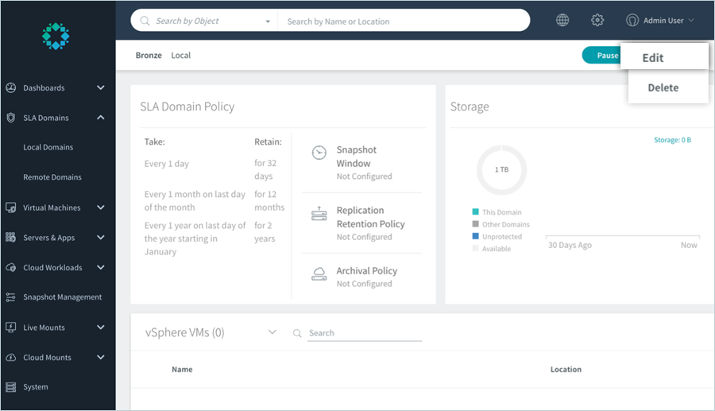Focus the Search by Name or Location field
Screen dimensions: 715x411
(403, 21)
